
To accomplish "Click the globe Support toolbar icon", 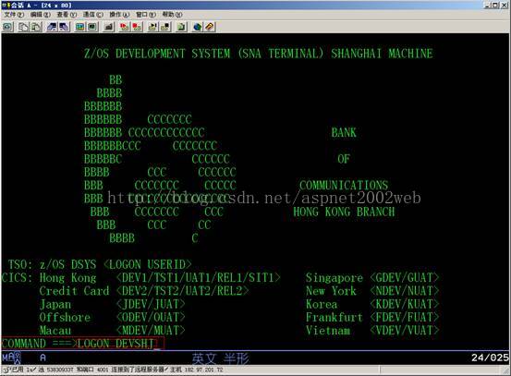I will click(x=197, y=27).
